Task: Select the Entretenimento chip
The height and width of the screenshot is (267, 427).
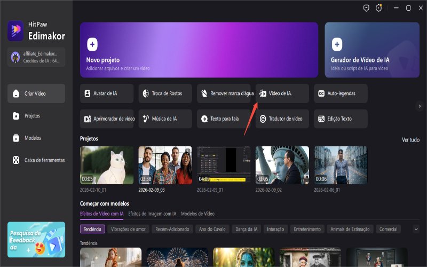Action: pyautogui.click(x=307, y=229)
